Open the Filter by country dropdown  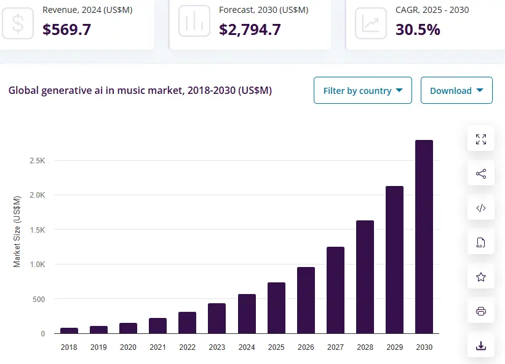coord(362,90)
